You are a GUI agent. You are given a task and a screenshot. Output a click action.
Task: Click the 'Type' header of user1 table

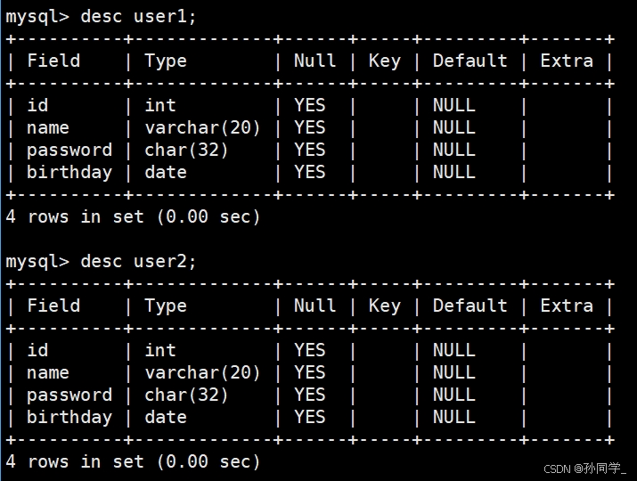point(166,61)
